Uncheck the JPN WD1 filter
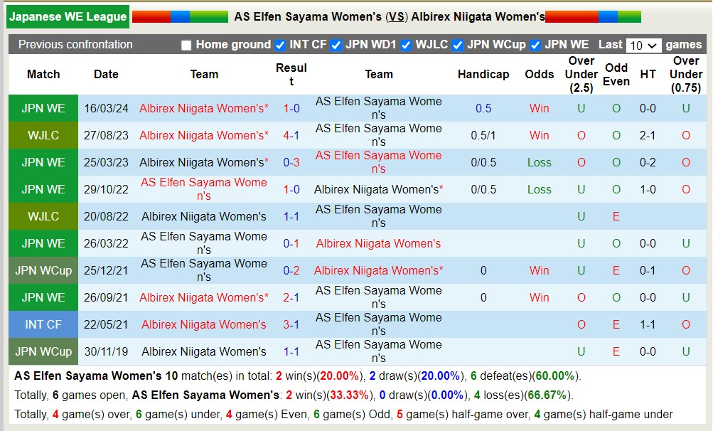713x431 pixels. [336, 45]
